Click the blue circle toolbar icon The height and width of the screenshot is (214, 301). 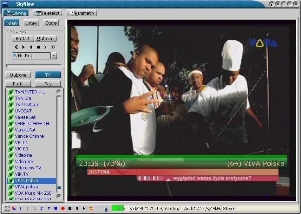tap(56, 208)
